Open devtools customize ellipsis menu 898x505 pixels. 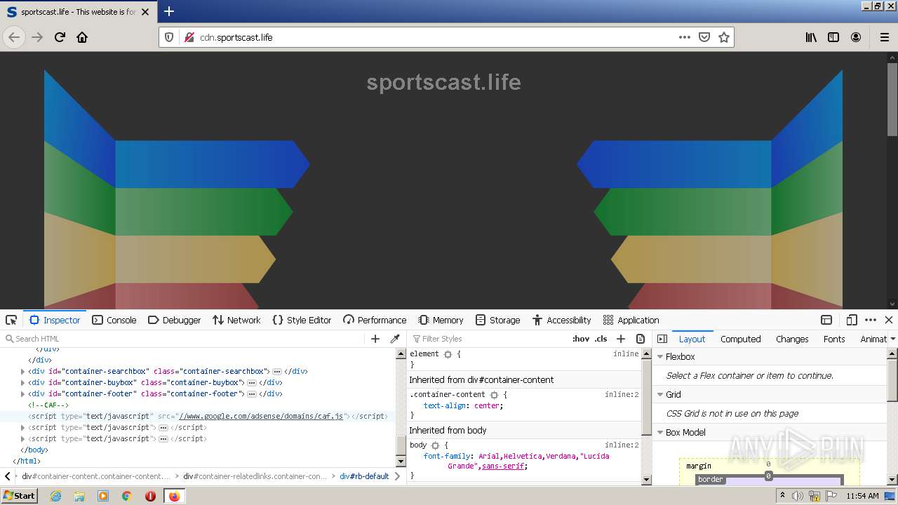871,320
